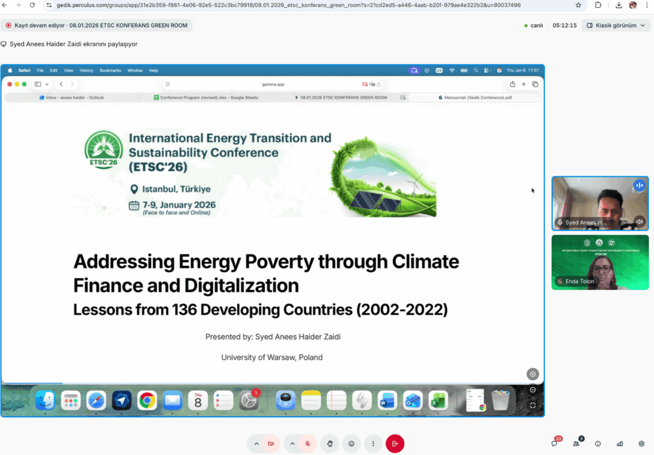The height and width of the screenshot is (455, 654).
Task: Zoom in on the shared screen
Action: click(x=533, y=374)
